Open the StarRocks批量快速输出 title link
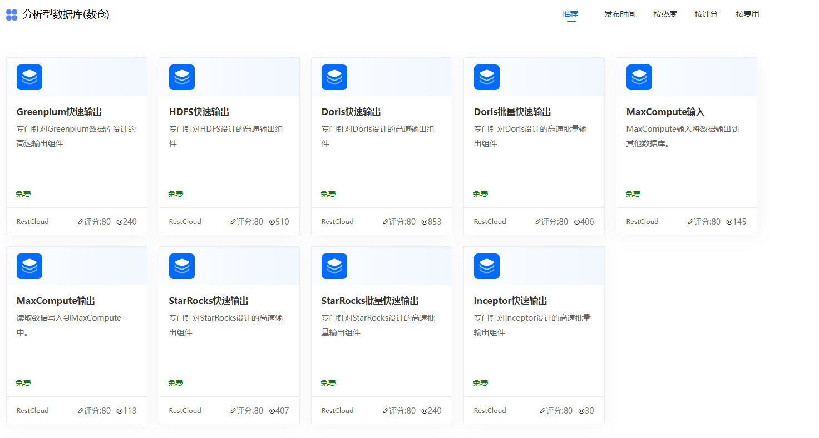819x438 pixels. click(370, 301)
